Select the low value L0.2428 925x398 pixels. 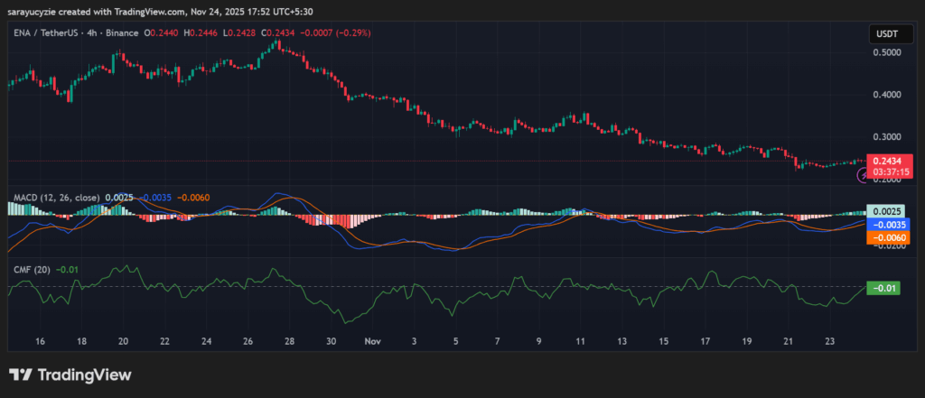[x=238, y=33]
